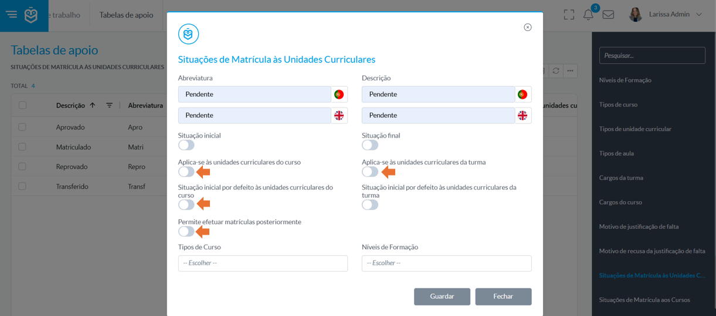Switch to the Tabelas de apoio tab
The width and height of the screenshot is (716, 316).
[126, 15]
